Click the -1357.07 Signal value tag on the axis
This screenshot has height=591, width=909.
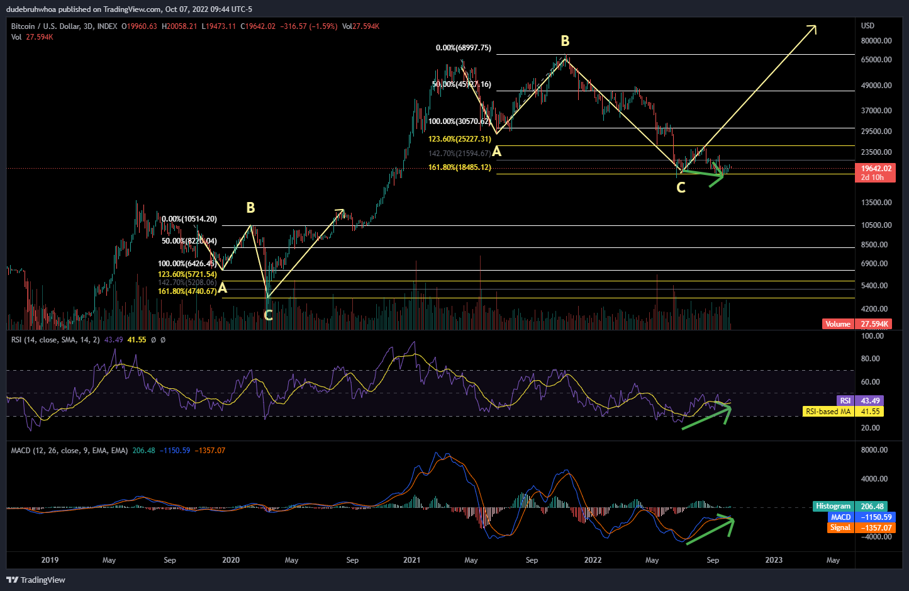pyautogui.click(x=876, y=528)
